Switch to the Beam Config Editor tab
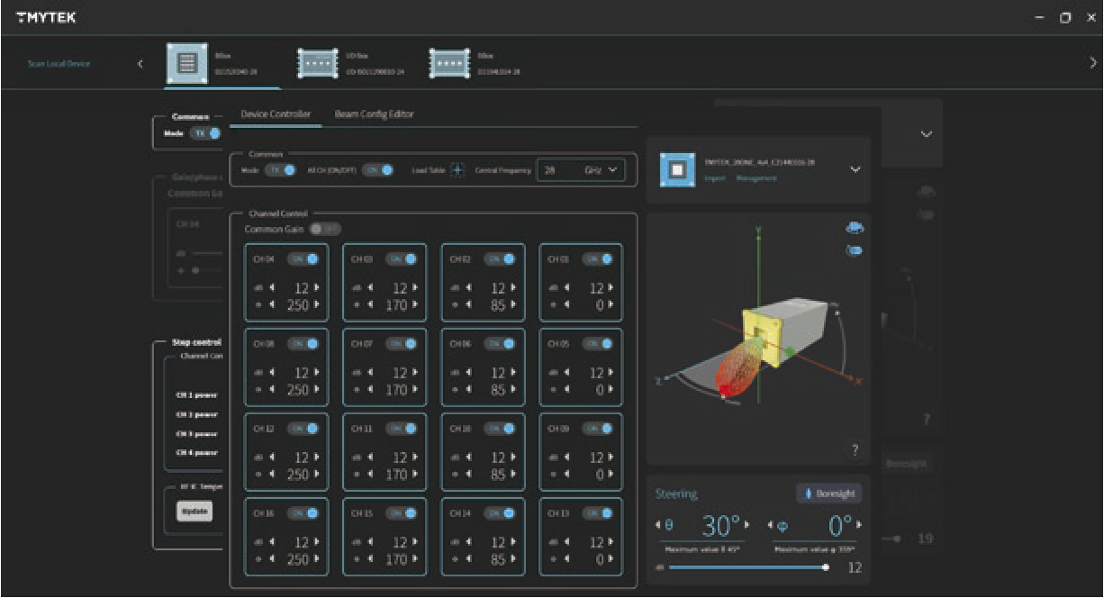1104x598 pixels. tap(374, 114)
